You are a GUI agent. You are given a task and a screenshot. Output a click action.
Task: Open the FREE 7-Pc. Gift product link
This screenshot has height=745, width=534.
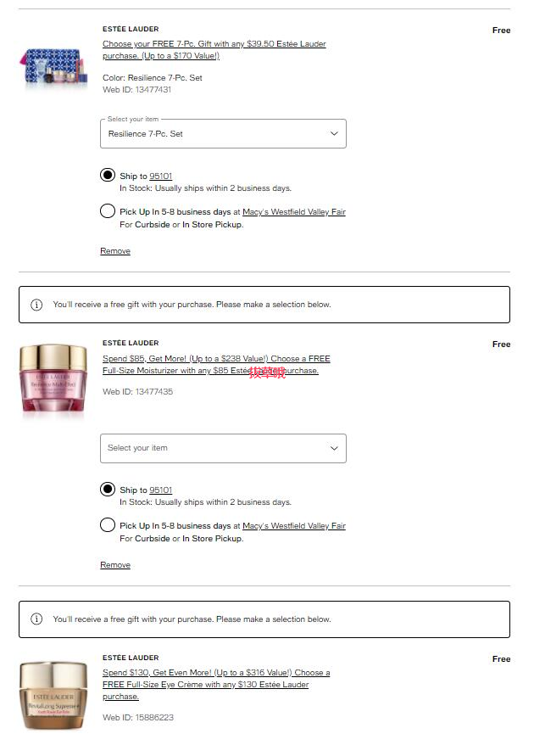pos(214,50)
